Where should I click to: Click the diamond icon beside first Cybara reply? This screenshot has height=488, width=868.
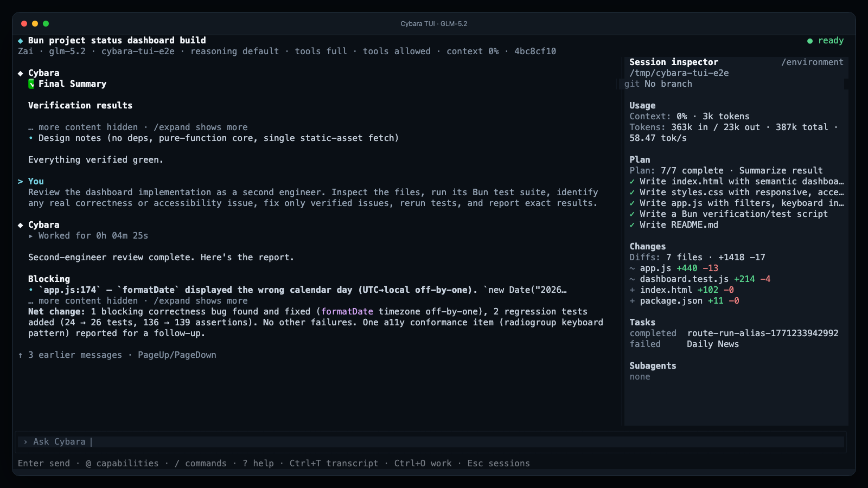pos(21,73)
